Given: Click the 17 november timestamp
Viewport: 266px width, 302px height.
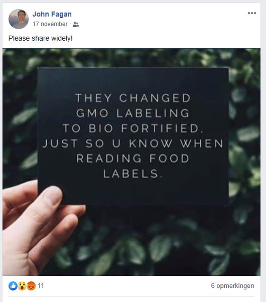Looking at the screenshot, I should coord(50,24).
